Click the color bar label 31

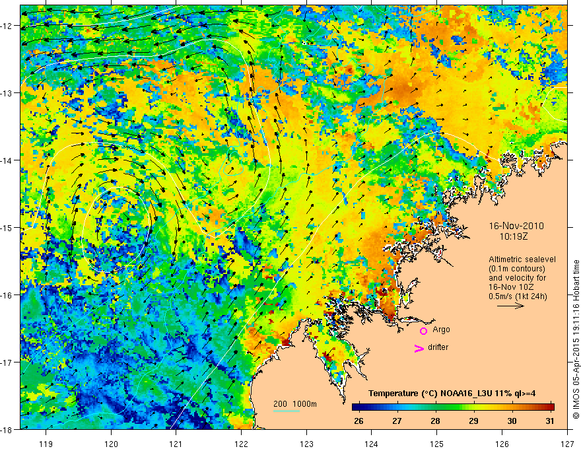pos(550,421)
